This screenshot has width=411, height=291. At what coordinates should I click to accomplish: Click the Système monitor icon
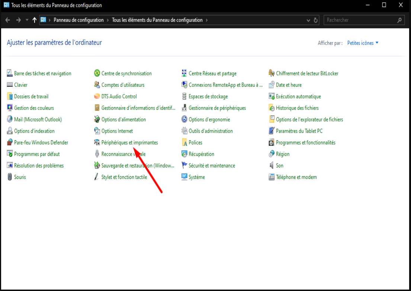click(x=184, y=177)
